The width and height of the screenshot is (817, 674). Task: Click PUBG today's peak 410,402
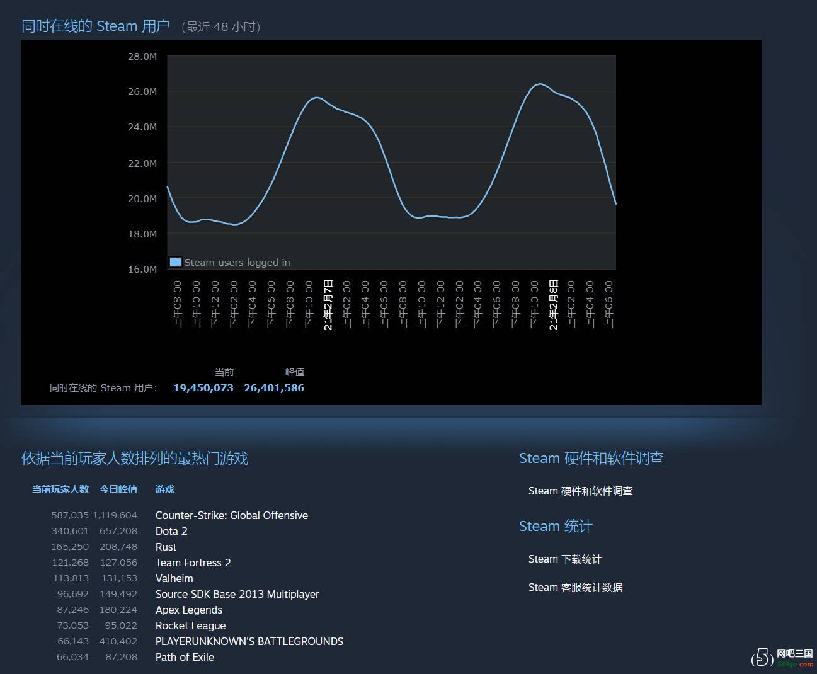[x=118, y=641]
